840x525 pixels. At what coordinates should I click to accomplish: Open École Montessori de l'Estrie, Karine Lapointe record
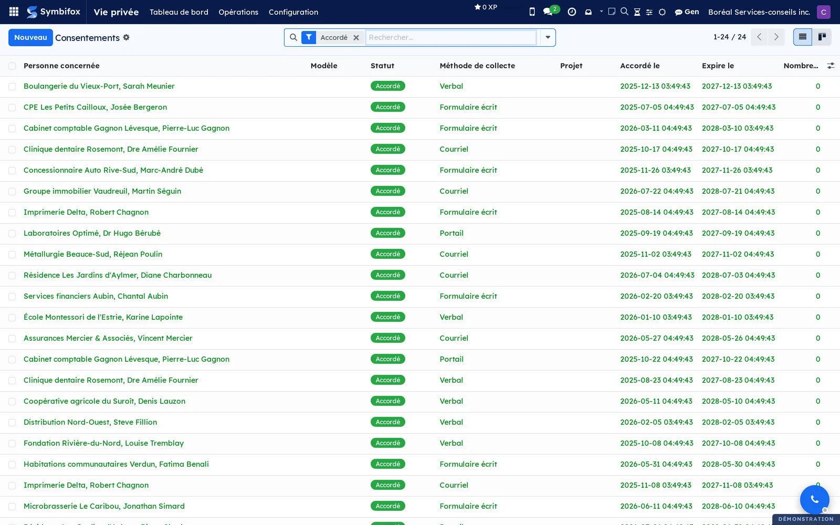point(103,317)
